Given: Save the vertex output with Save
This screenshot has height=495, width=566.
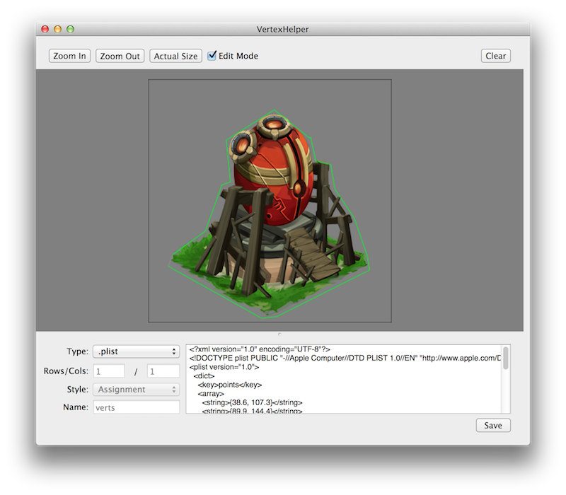Looking at the screenshot, I should [493, 425].
